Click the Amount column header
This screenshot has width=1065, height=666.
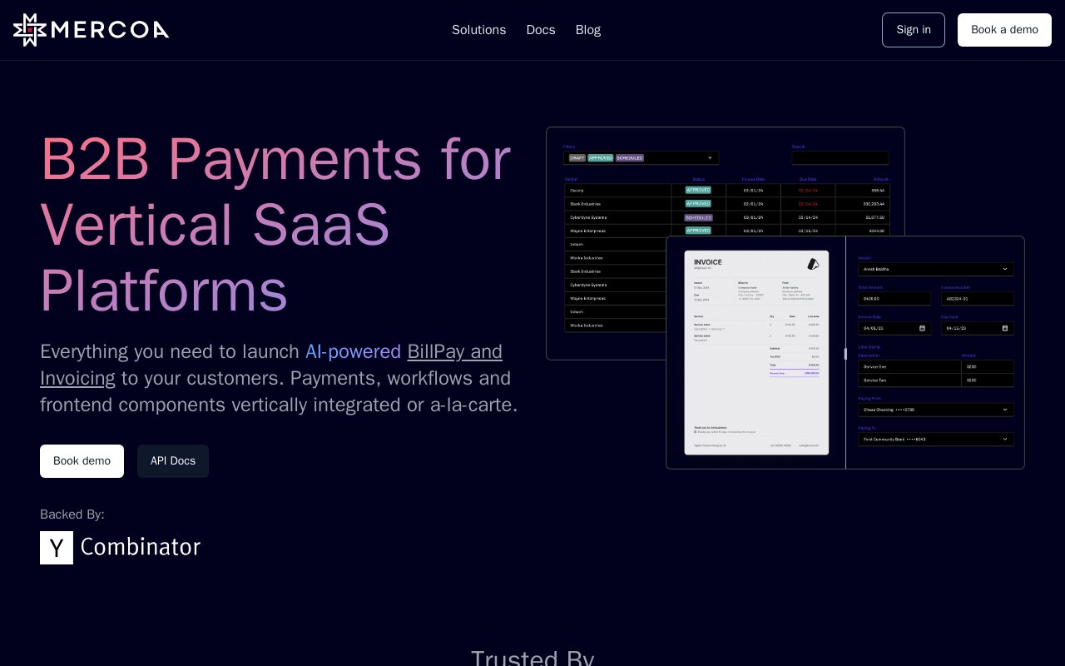[881, 179]
